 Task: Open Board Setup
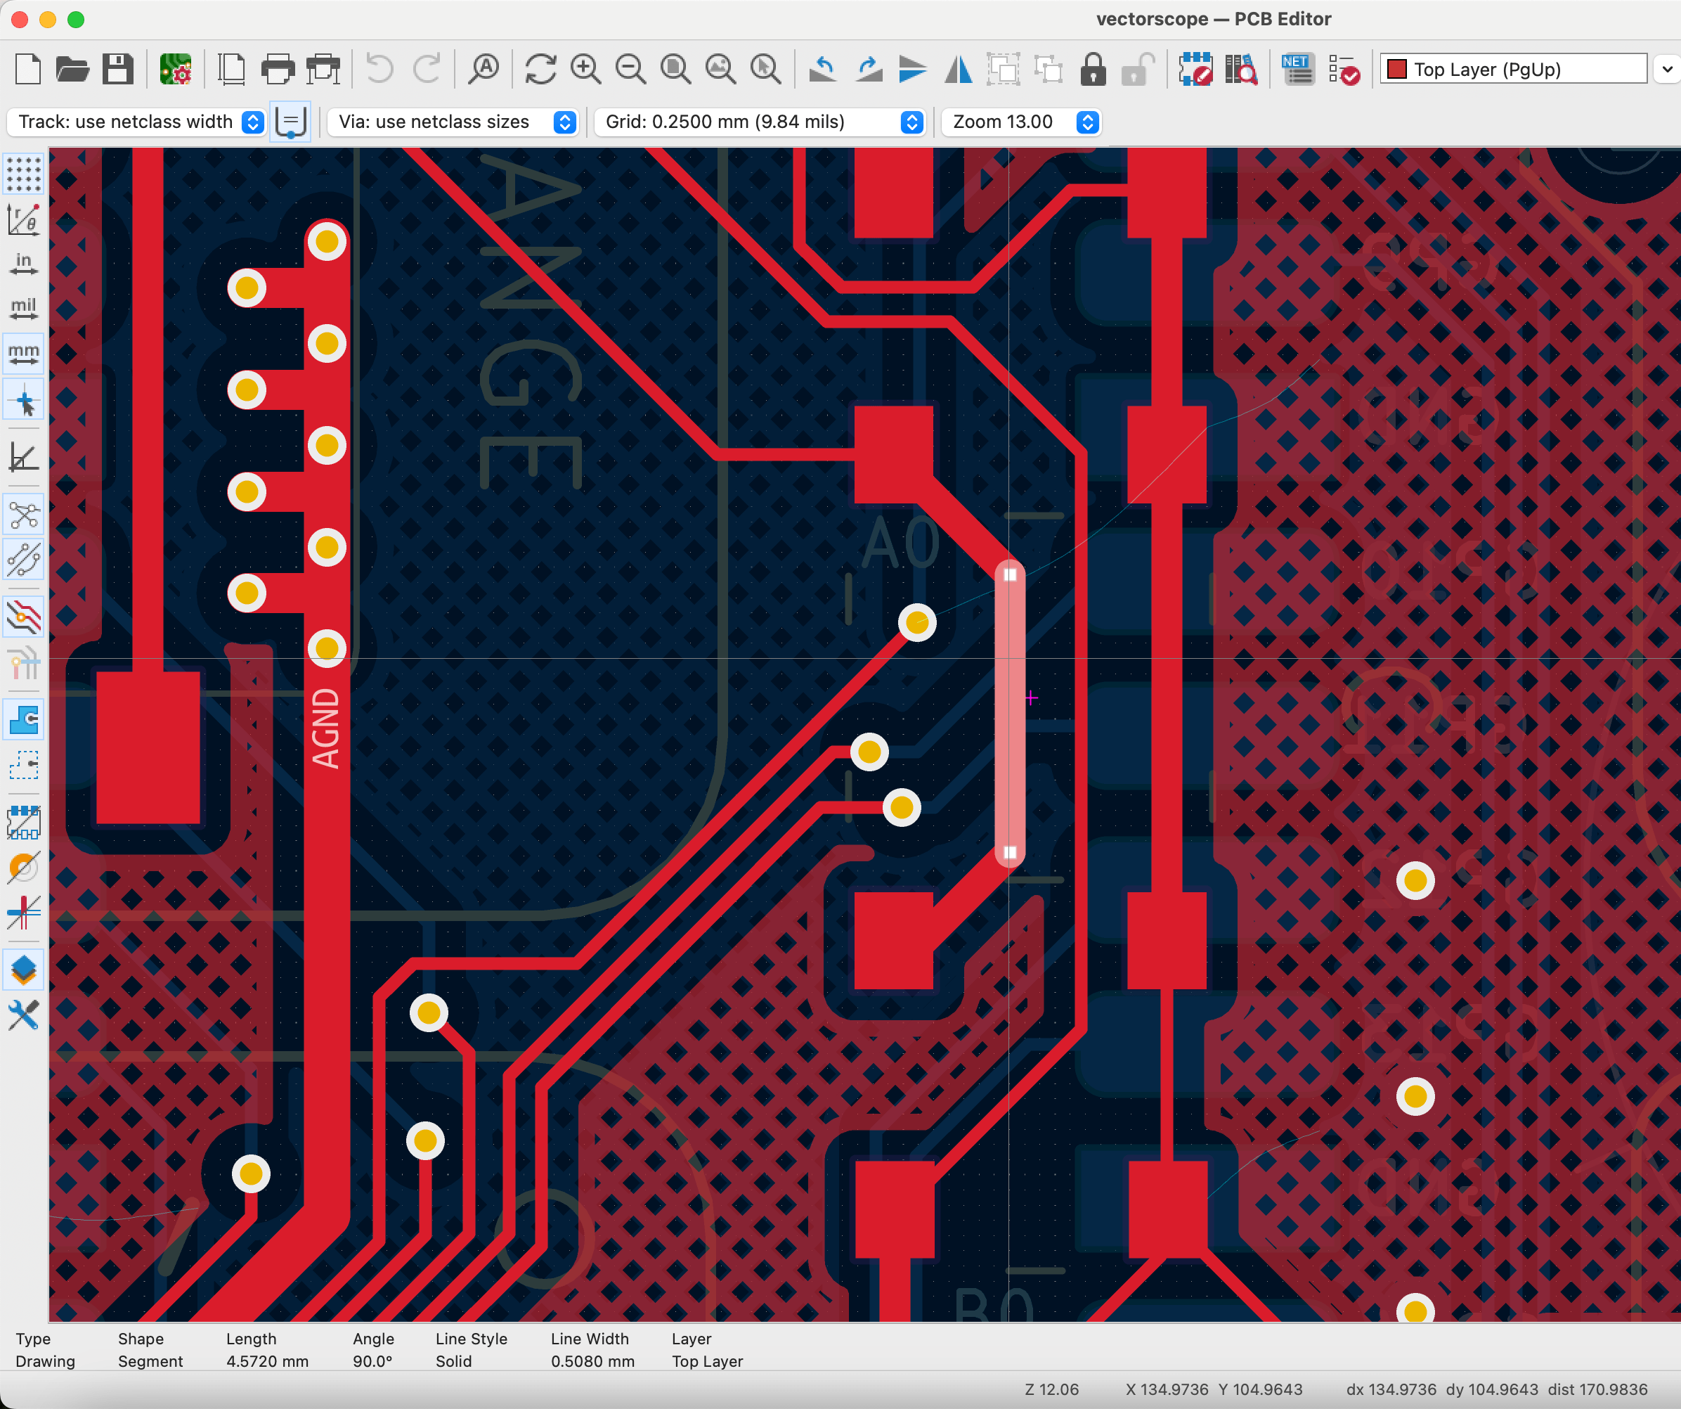coord(175,70)
